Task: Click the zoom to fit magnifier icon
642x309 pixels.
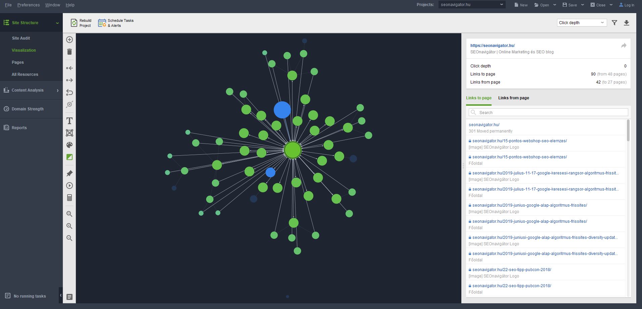Action: (70, 214)
